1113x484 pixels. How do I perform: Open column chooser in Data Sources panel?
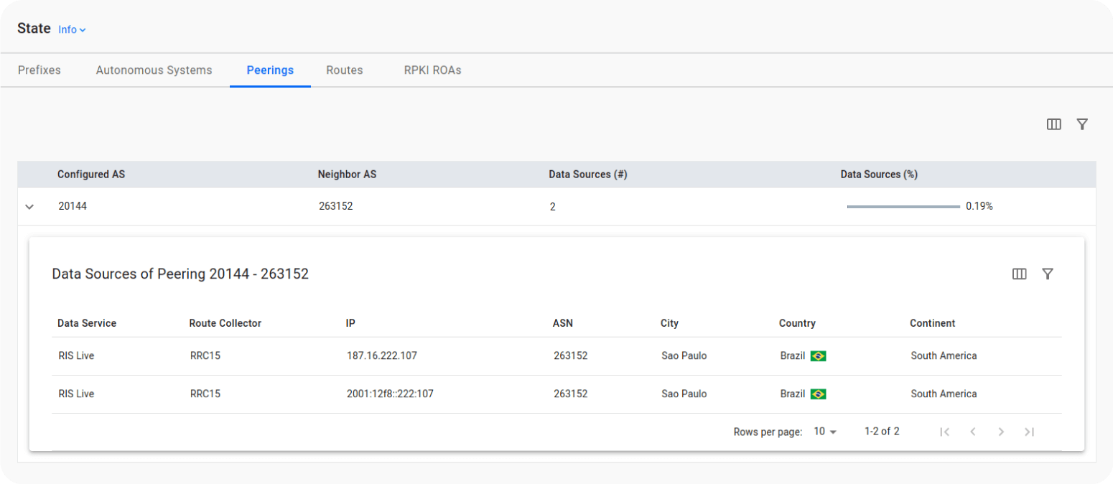[1019, 274]
